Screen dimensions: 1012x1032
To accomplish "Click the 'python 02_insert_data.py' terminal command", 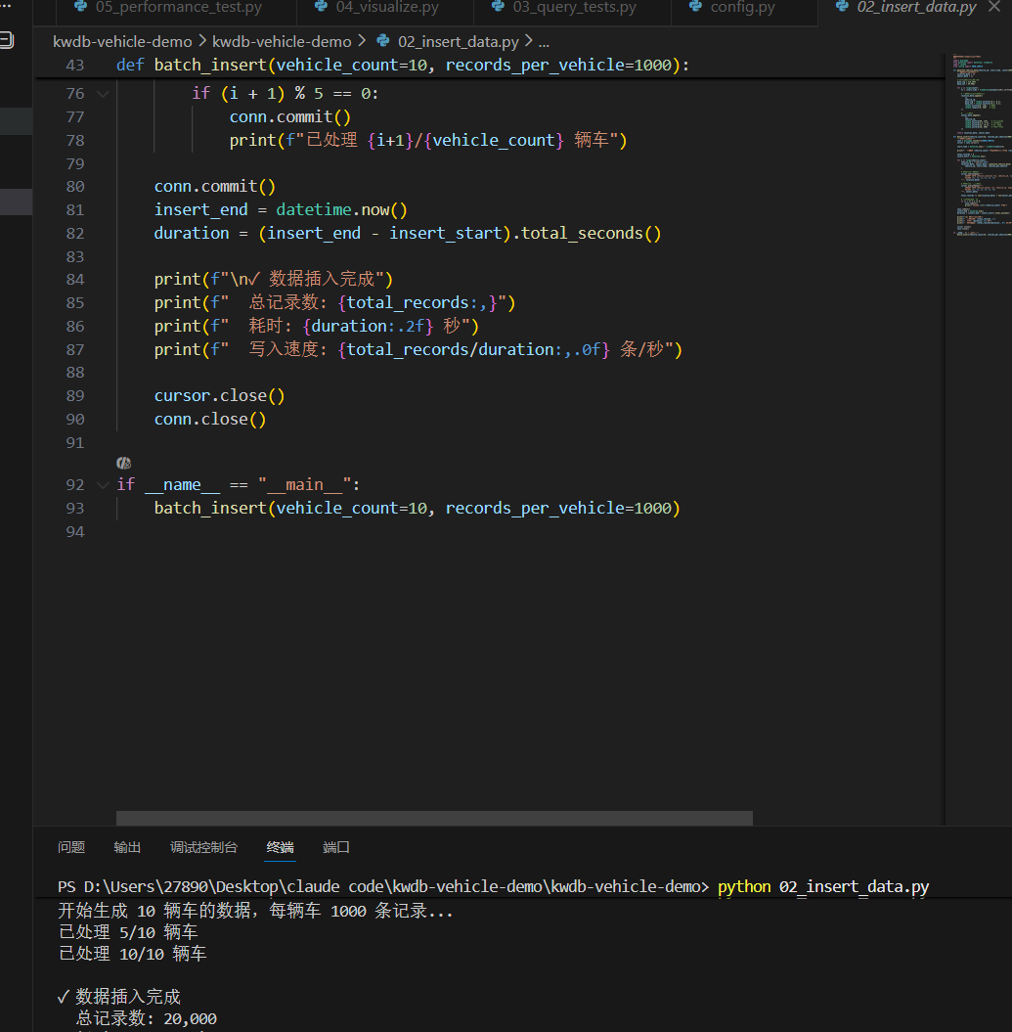I will (823, 887).
